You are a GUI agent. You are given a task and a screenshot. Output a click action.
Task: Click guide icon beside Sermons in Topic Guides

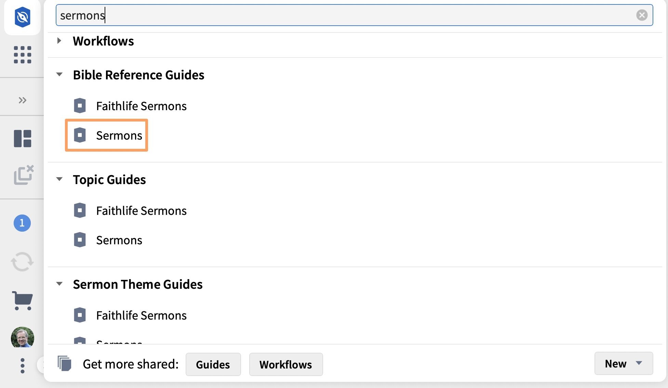click(80, 240)
